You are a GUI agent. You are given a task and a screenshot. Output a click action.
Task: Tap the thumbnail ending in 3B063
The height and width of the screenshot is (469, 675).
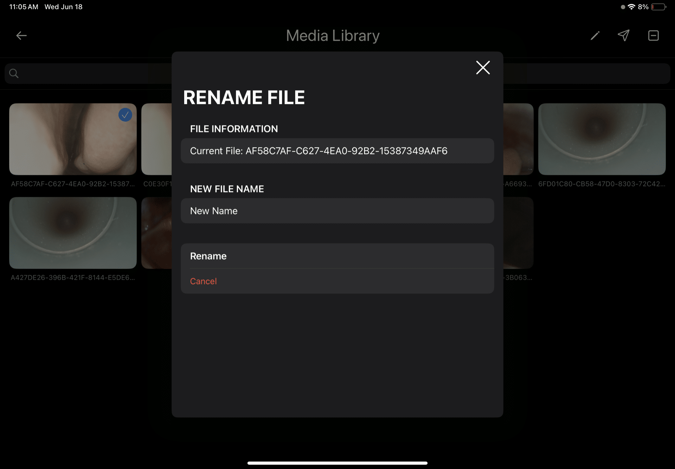tap(518, 233)
